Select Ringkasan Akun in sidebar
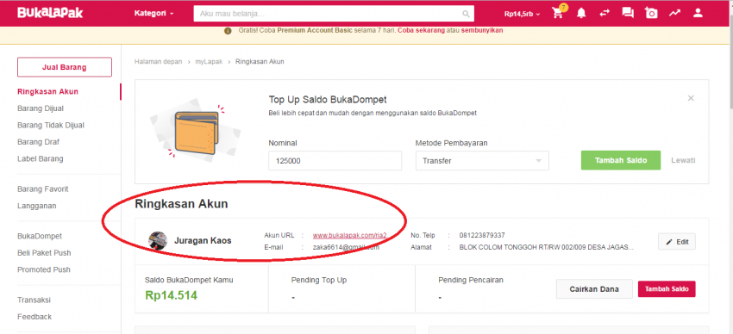This screenshot has width=733, height=334. pyautogui.click(x=47, y=91)
